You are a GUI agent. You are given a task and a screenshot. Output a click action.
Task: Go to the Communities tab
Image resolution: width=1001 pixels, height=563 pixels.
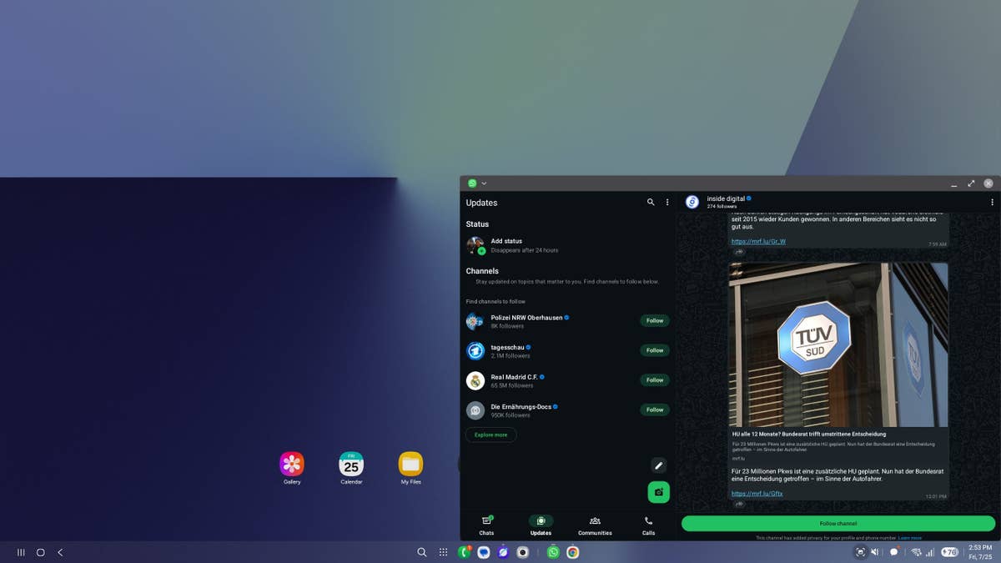click(x=595, y=525)
